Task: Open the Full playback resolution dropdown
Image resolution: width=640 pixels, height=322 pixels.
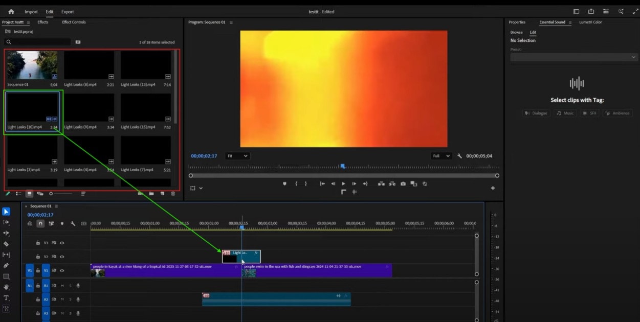Action: click(x=440, y=156)
